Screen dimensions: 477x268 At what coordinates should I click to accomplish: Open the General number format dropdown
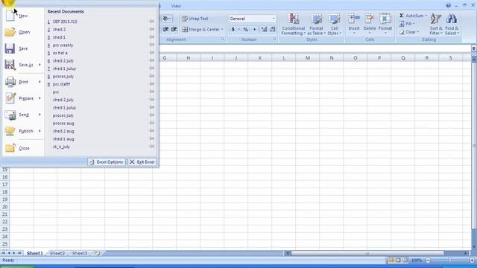point(274,19)
